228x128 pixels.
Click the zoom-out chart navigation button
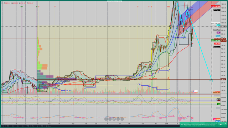click(x=110, y=119)
